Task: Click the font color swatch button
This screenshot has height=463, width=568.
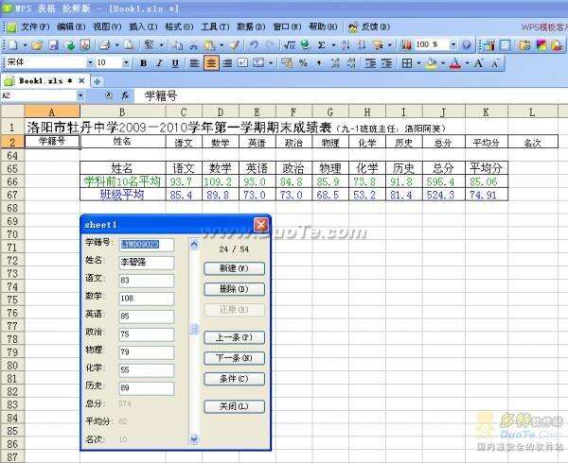Action: coord(455,62)
